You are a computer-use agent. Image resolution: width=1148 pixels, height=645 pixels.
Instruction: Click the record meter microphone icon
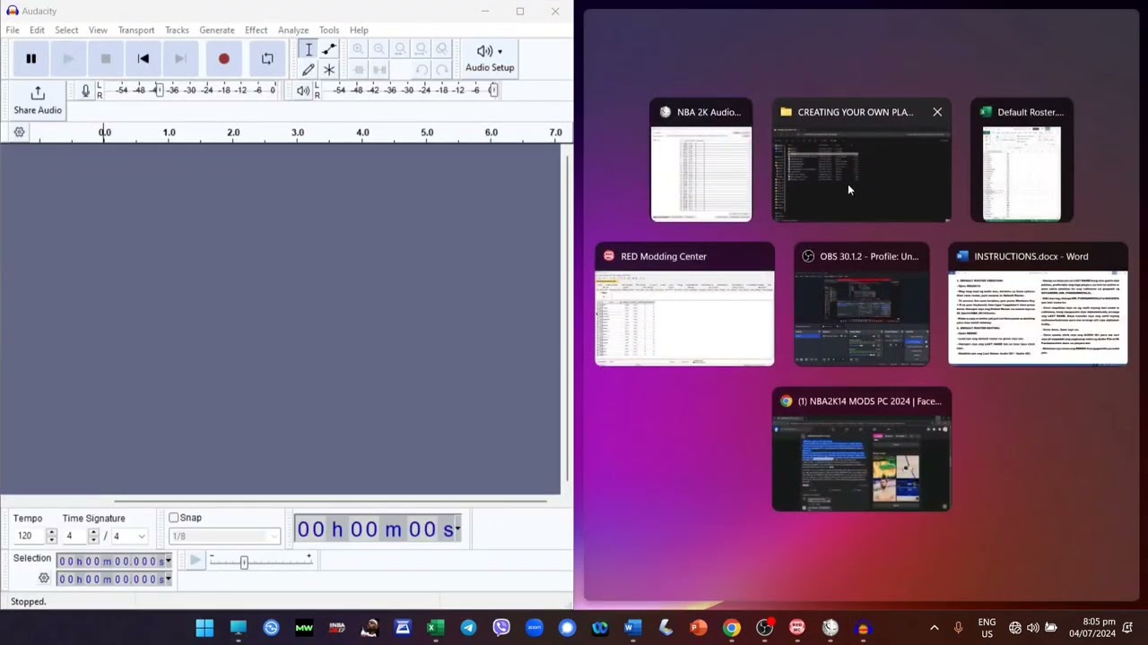click(85, 90)
